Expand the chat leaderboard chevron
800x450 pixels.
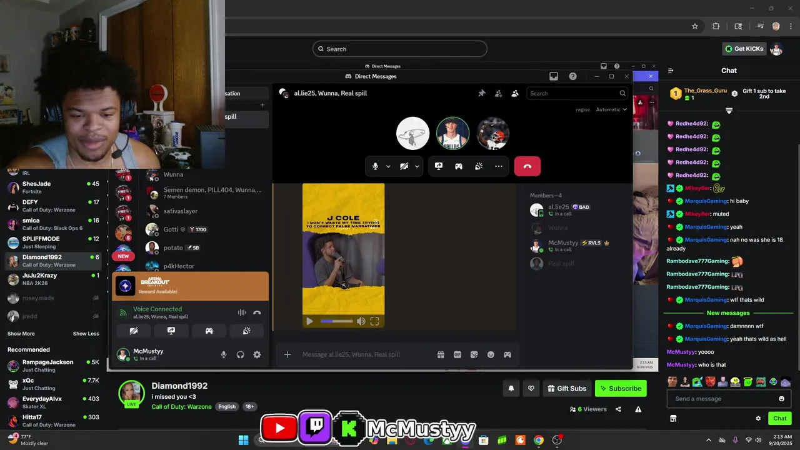tap(729, 111)
